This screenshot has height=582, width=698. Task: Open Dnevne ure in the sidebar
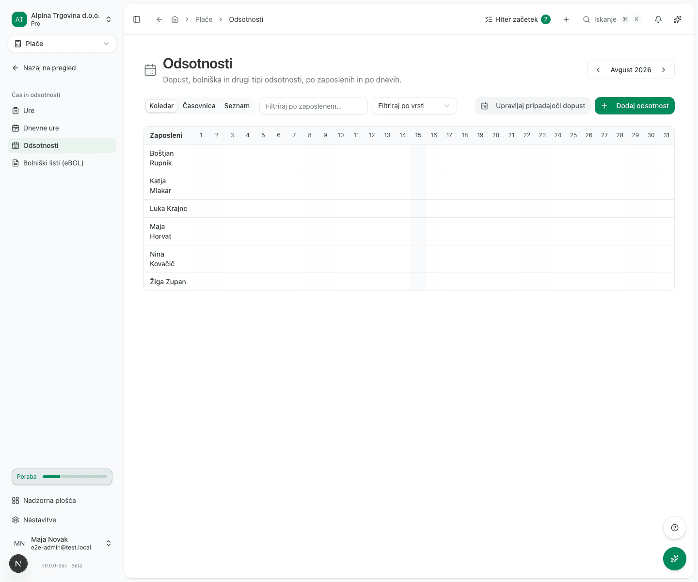(62, 128)
